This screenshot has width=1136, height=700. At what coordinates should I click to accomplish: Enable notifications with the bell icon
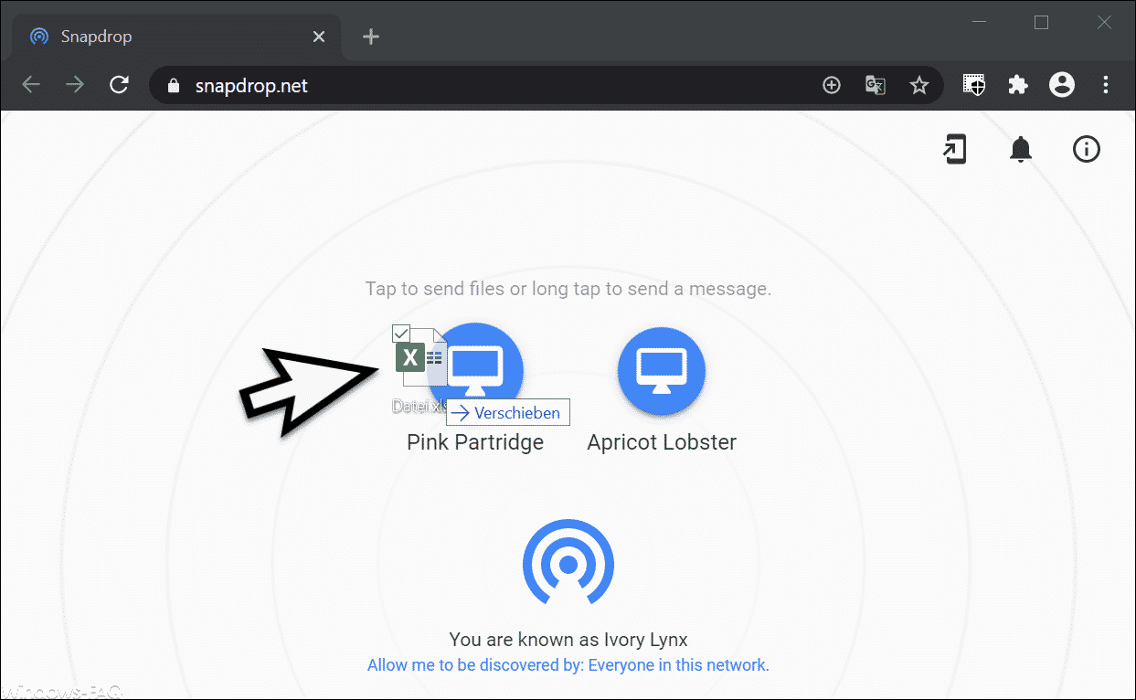(1021, 149)
